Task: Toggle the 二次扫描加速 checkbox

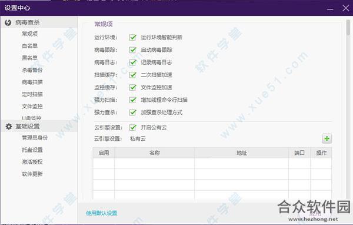Action: pos(133,75)
